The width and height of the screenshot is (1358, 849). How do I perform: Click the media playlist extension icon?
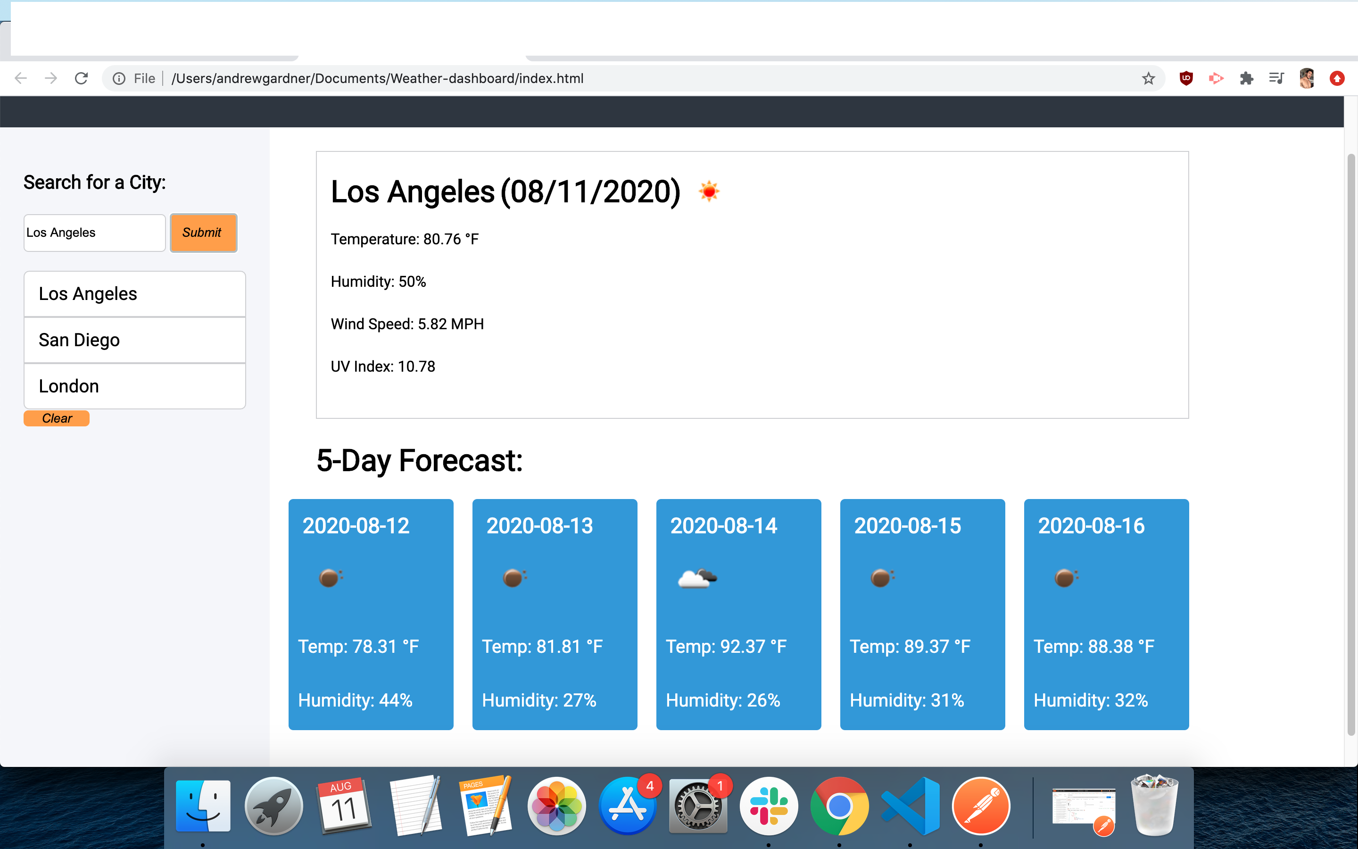tap(1276, 78)
